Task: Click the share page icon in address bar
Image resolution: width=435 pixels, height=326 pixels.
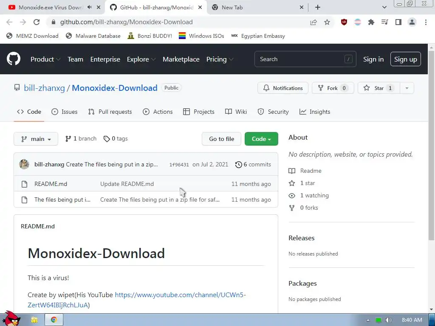Action: click(314, 22)
